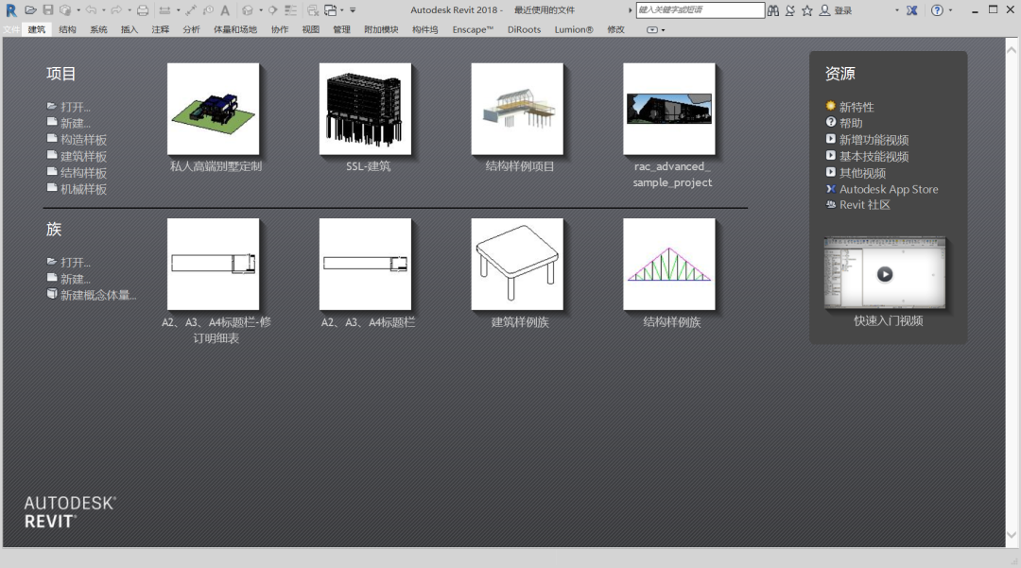
Task: Open the 体量和场地 ribbon tab
Action: (235, 30)
